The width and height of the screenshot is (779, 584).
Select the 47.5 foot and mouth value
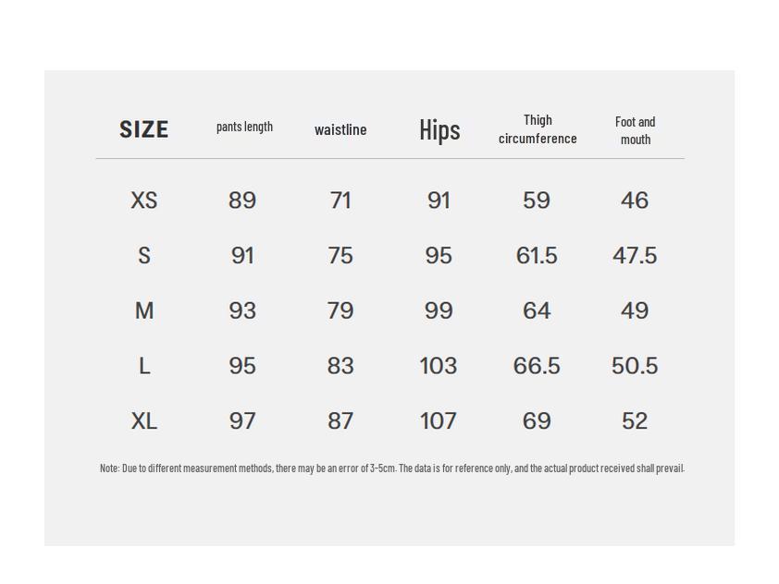pyautogui.click(x=635, y=256)
